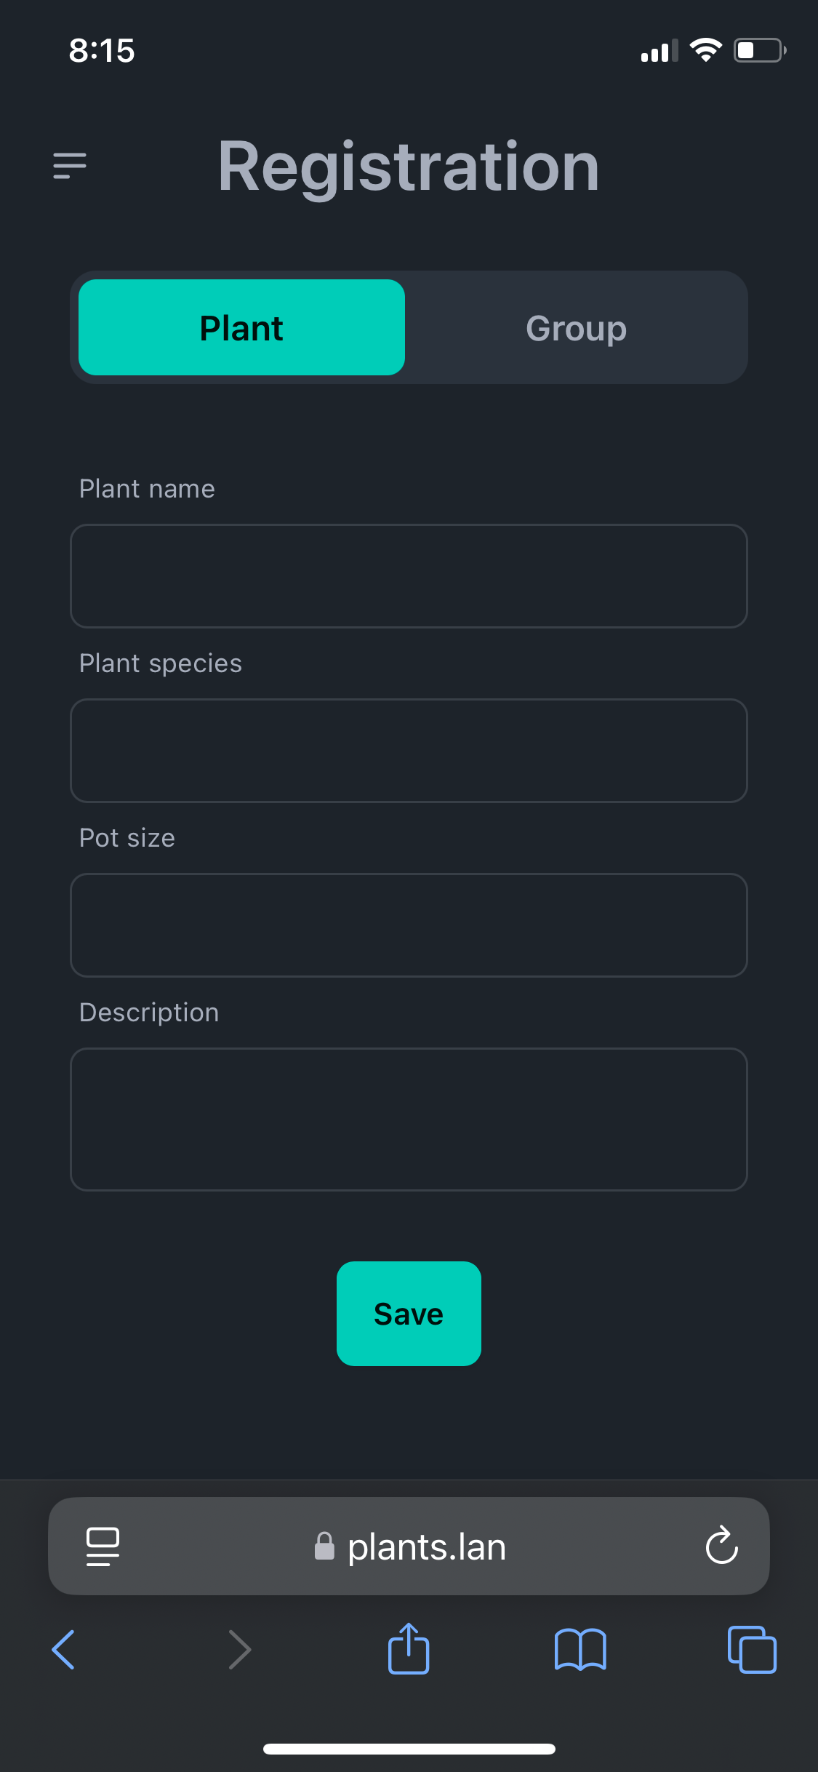Tap the Safari page settings icon
Screen dimensions: 818x1772
click(x=103, y=1546)
